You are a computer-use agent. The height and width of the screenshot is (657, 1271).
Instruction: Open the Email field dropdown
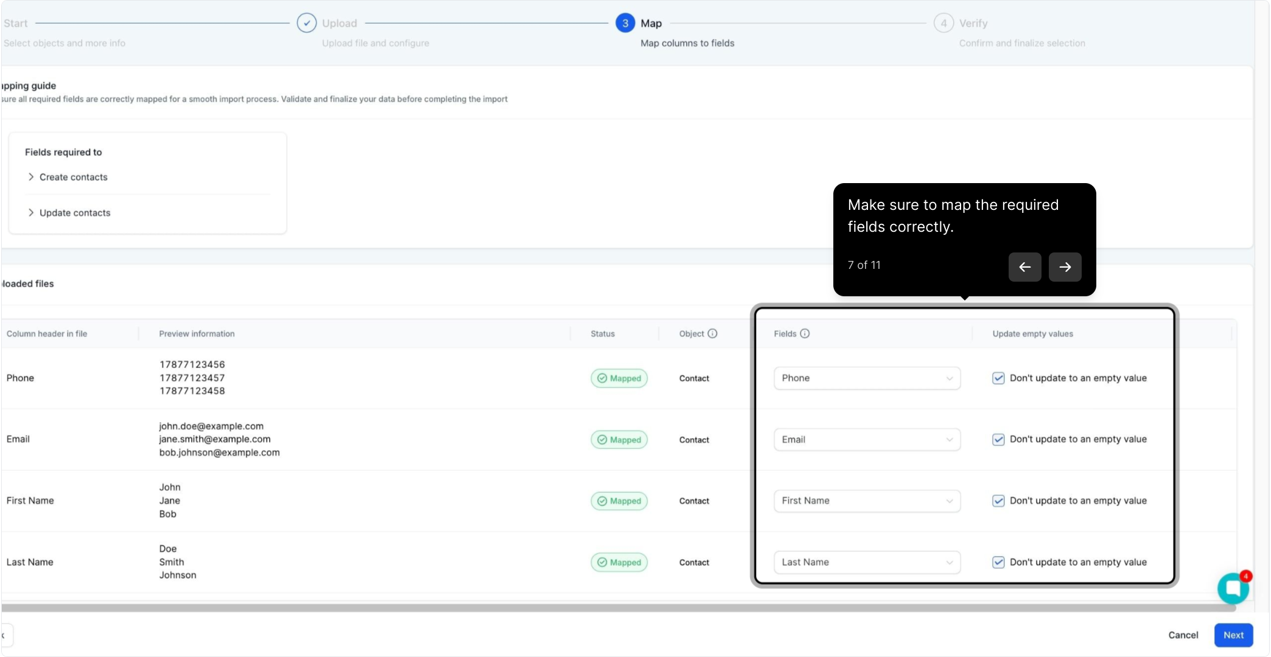[x=867, y=440]
